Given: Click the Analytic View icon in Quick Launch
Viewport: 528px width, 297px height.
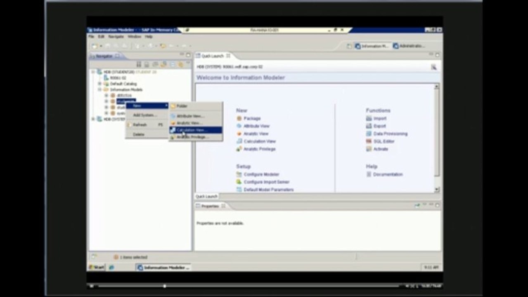Looking at the screenshot, I should click(x=239, y=134).
